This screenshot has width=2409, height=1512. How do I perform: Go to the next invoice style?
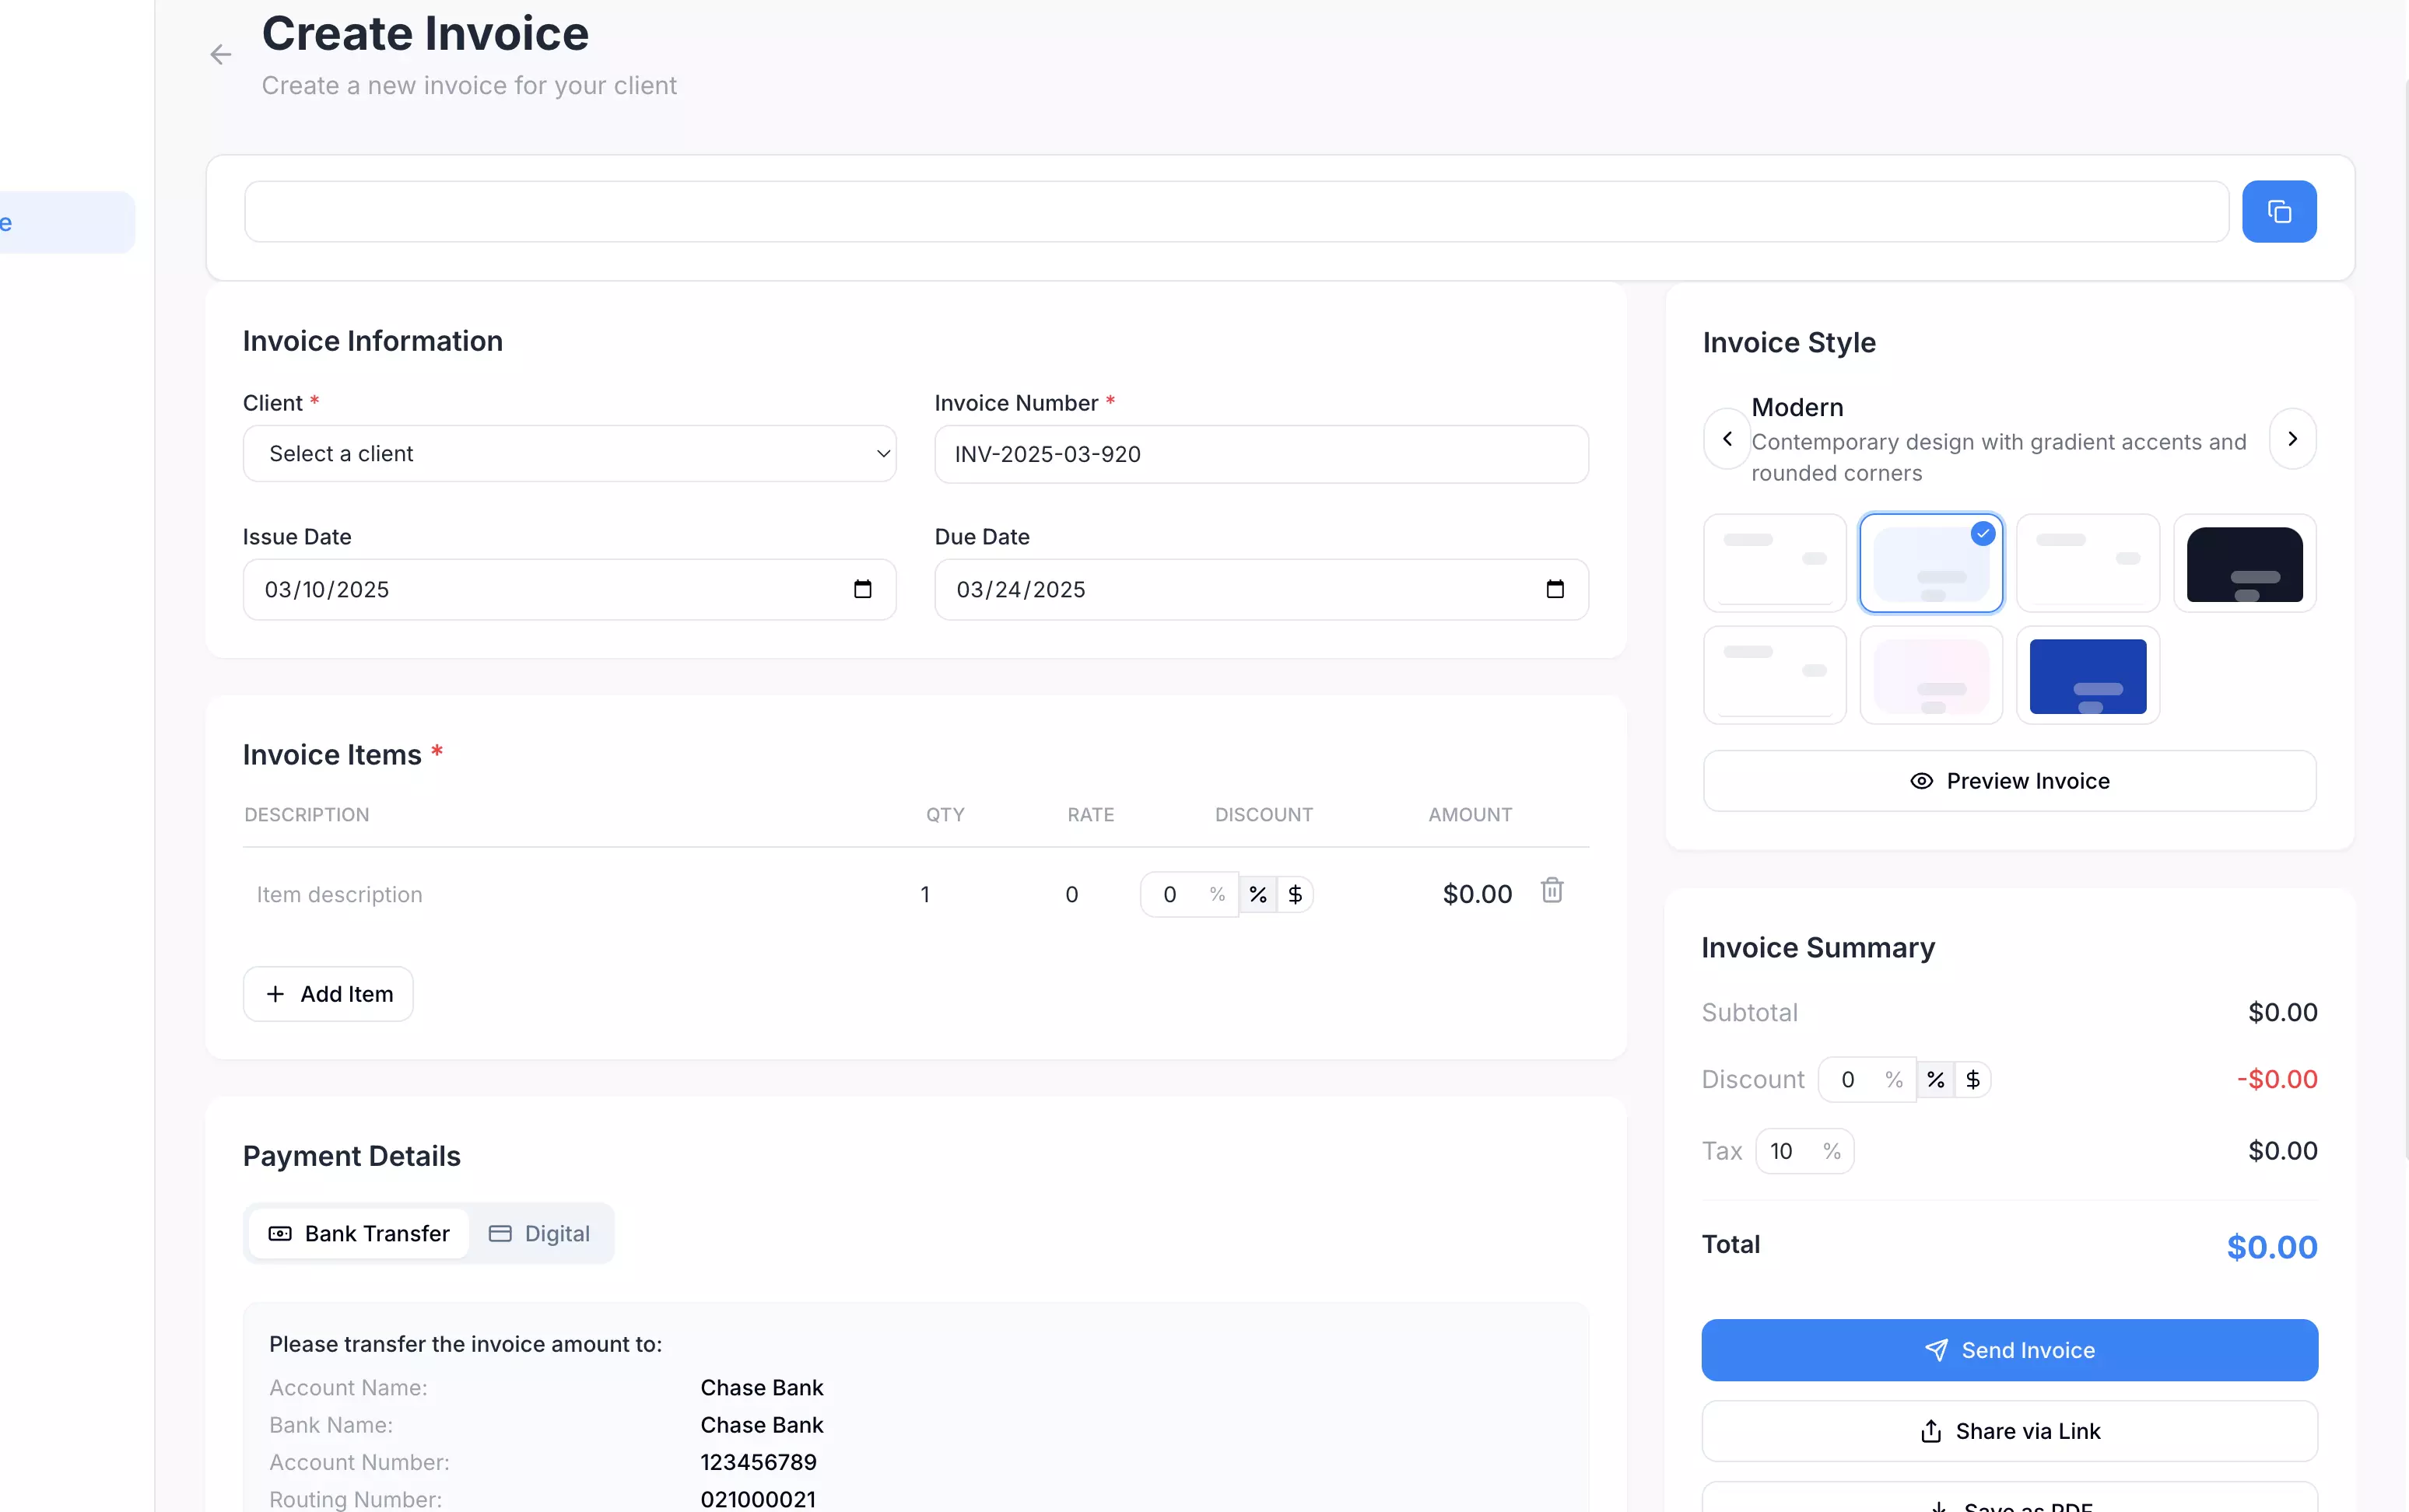pos(2292,439)
